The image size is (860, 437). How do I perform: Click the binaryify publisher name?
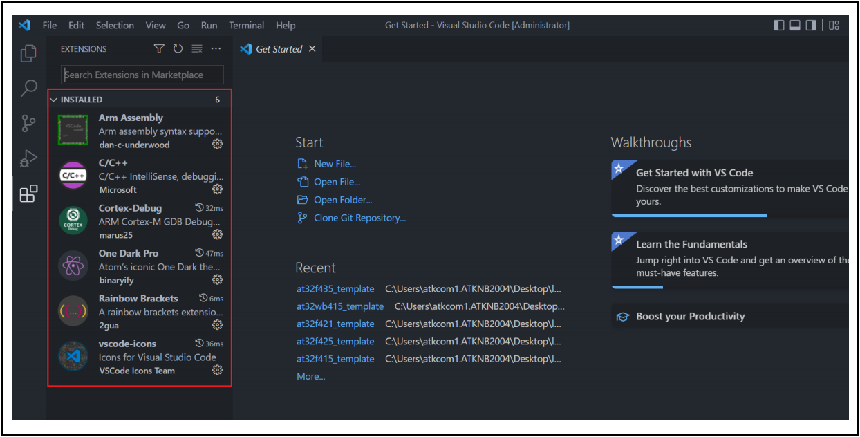pyautogui.click(x=117, y=280)
